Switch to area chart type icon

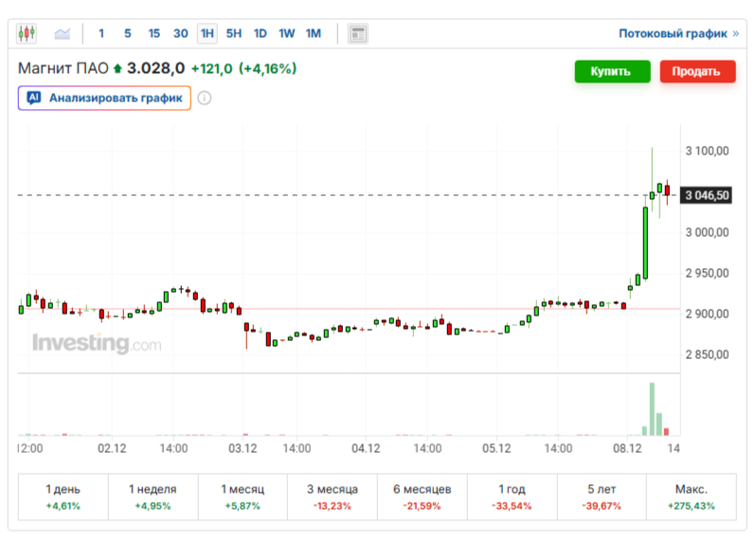click(63, 33)
